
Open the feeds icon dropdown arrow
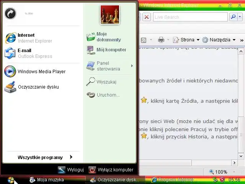151,40
